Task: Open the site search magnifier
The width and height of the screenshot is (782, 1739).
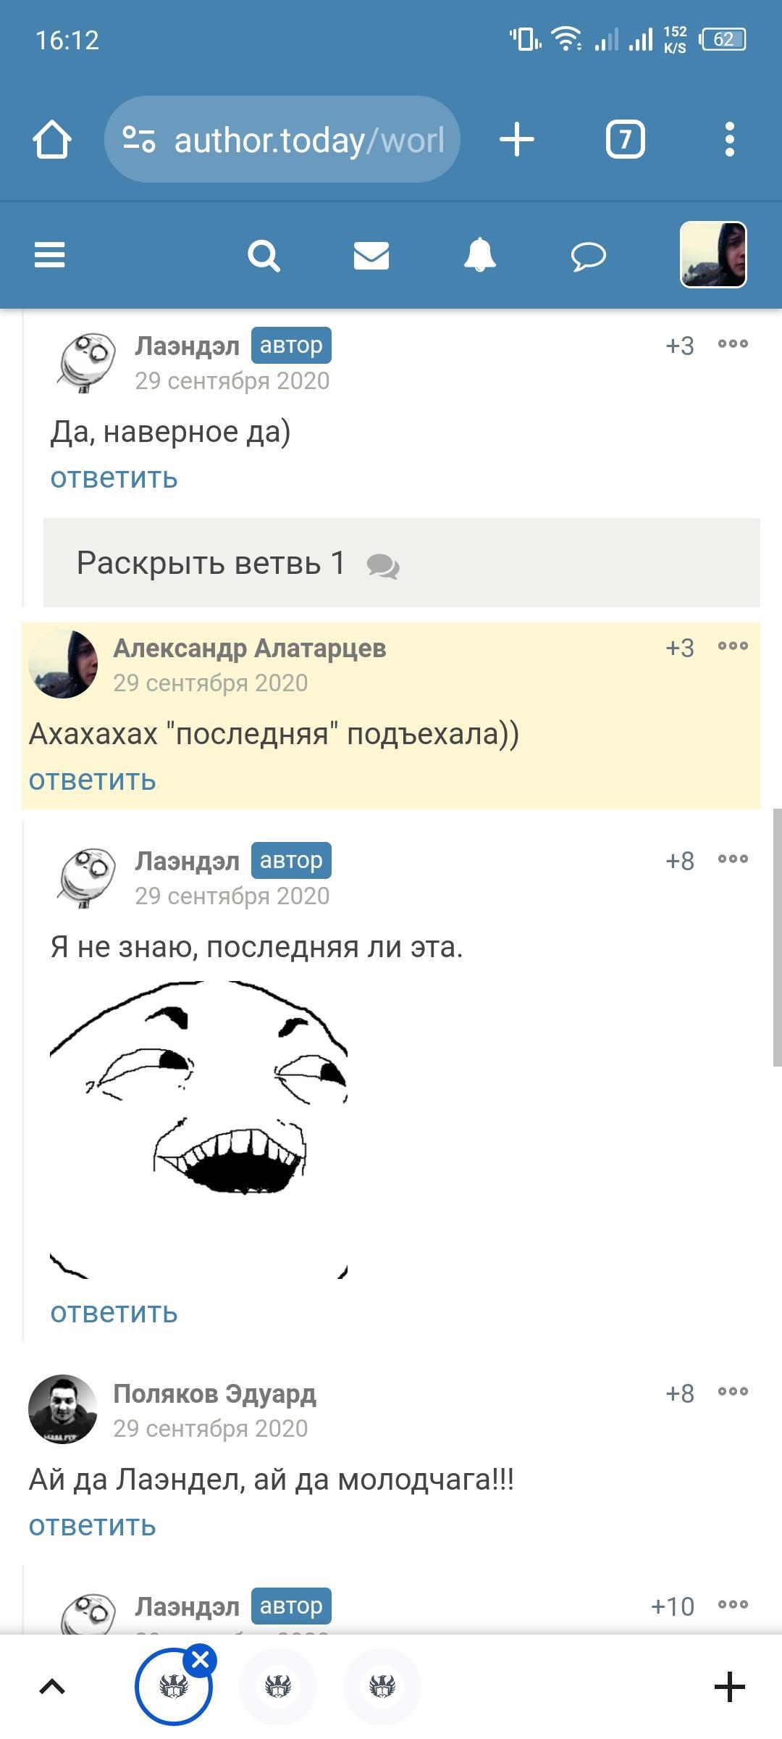Action: (264, 256)
